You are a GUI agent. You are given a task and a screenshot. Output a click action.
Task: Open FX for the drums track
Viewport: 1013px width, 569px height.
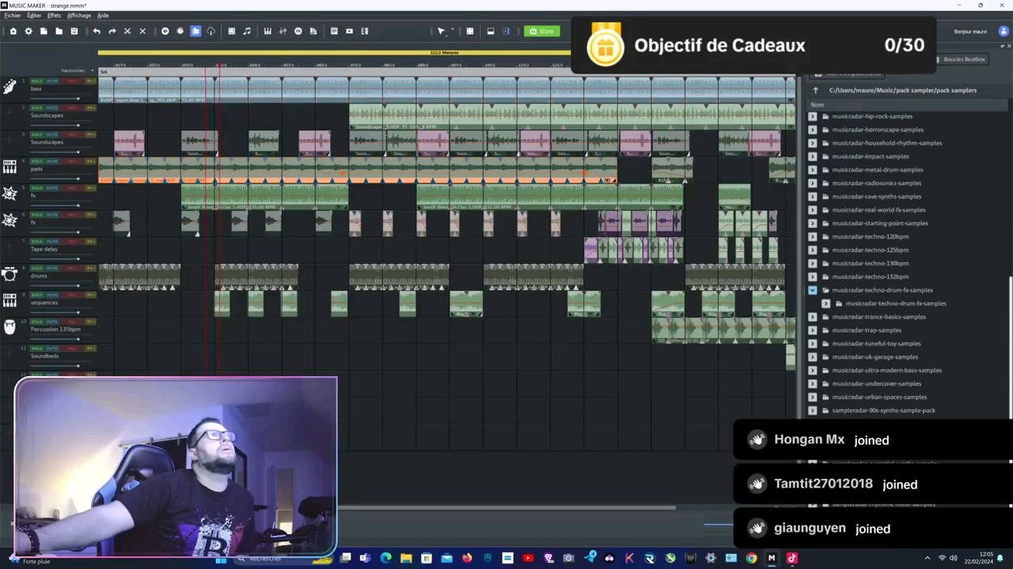90,268
